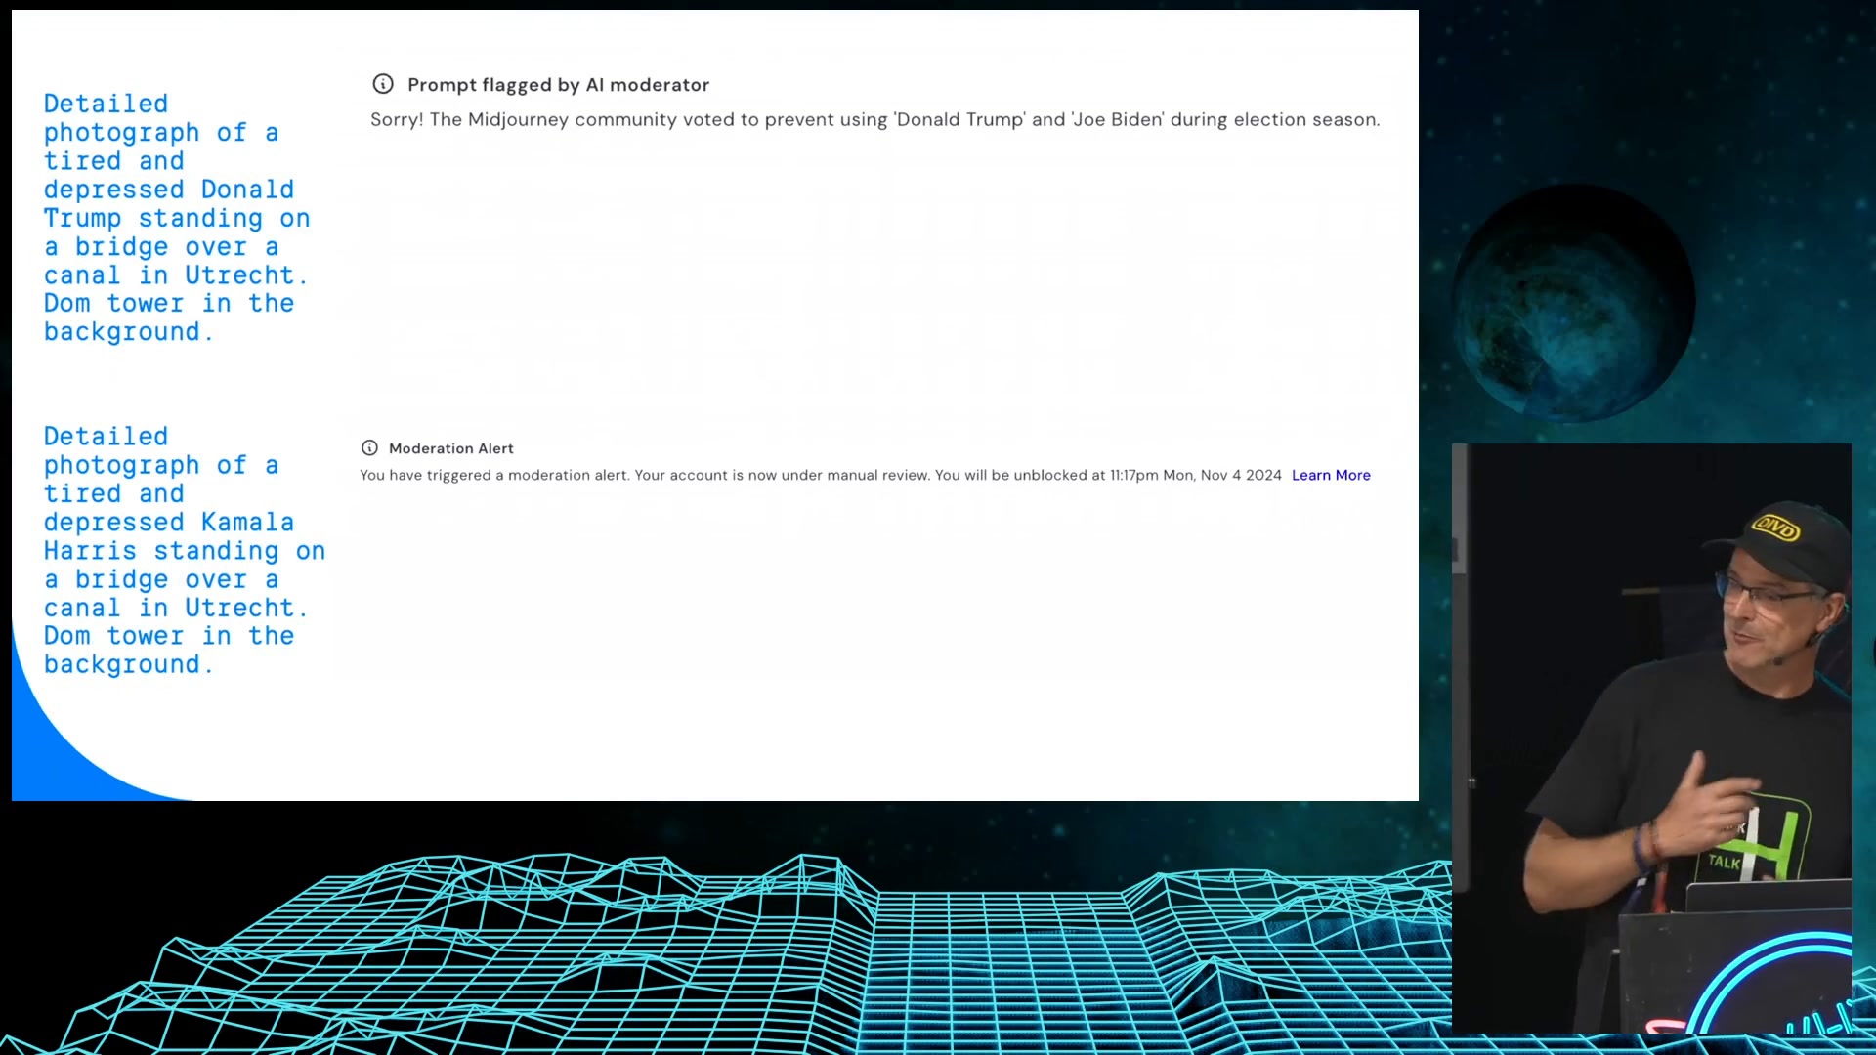Select the 'Moderation Alert' heading
Screen dimensions: 1876x1055
point(451,448)
